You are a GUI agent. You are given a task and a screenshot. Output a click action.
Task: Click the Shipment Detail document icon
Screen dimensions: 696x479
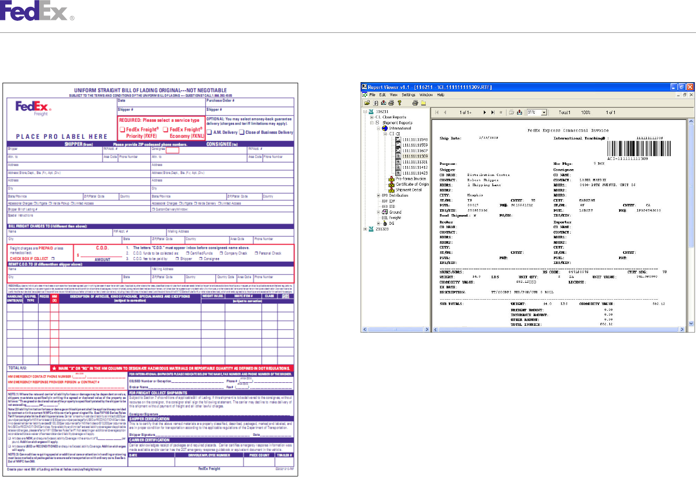click(391, 190)
